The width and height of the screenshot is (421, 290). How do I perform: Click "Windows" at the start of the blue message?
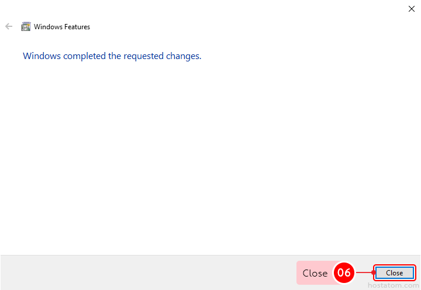click(42, 56)
